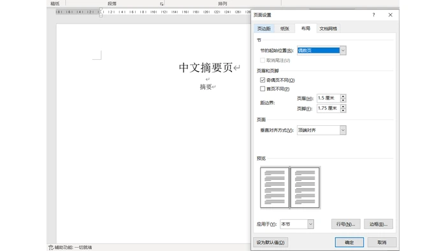Open the 段落 dialog launcher icon
The height and width of the screenshot is (251, 446).
[x=162, y=4]
